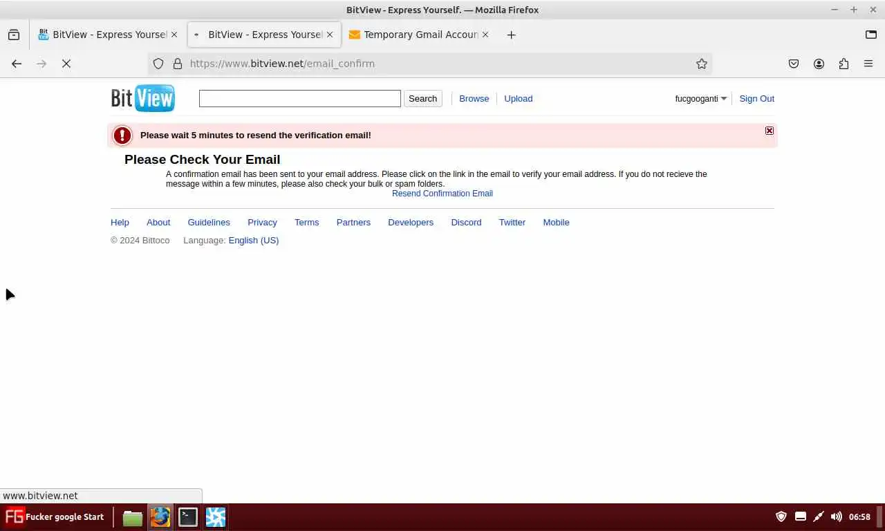The height and width of the screenshot is (531, 885).
Task: Open the Privacy footer link
Action: pyautogui.click(x=262, y=222)
